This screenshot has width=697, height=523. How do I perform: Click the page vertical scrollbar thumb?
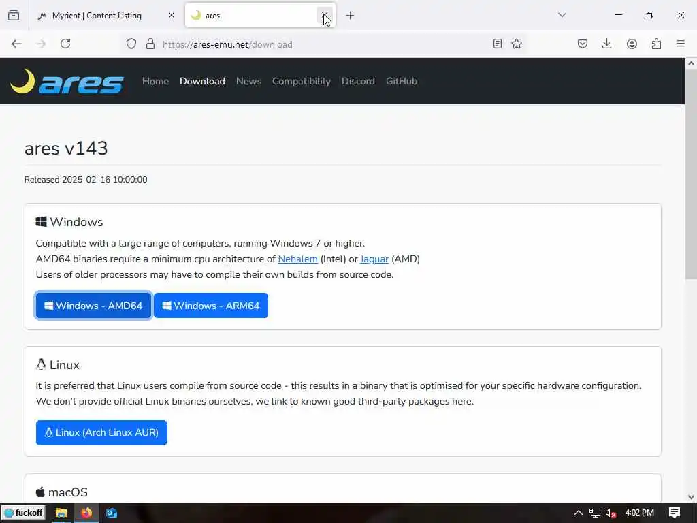[691, 174]
